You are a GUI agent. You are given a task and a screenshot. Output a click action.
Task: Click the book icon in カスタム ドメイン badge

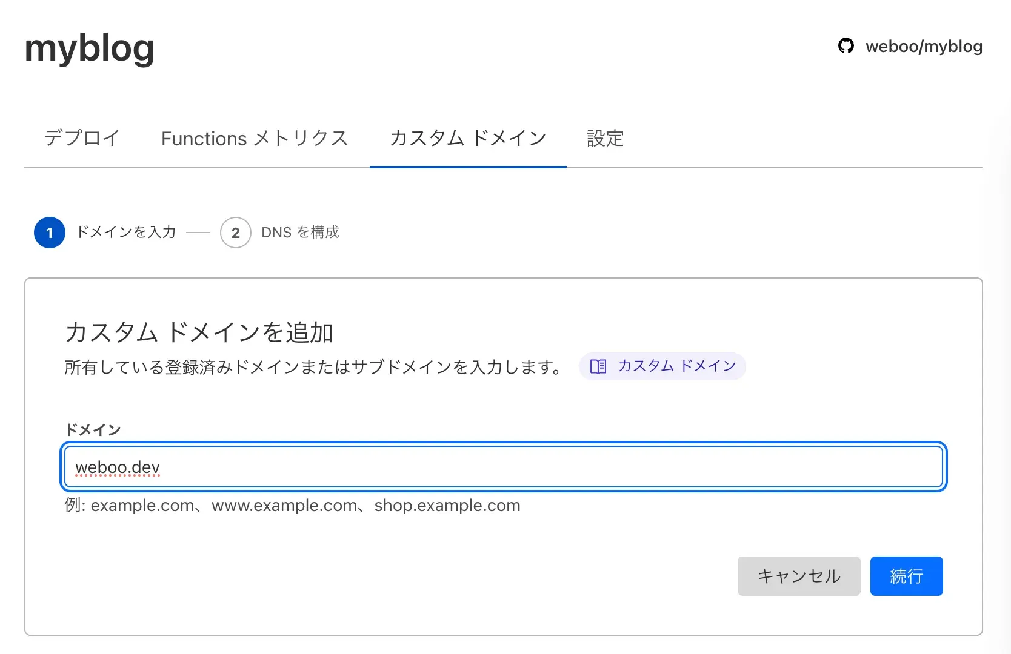click(597, 366)
